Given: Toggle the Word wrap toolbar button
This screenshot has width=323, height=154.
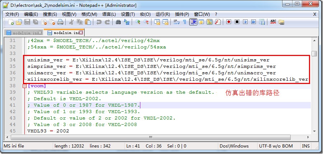Looking at the screenshot, I should (176, 22).
